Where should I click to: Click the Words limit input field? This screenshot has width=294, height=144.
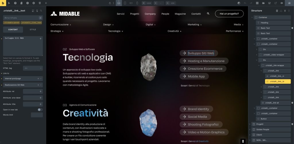pos(37,115)
